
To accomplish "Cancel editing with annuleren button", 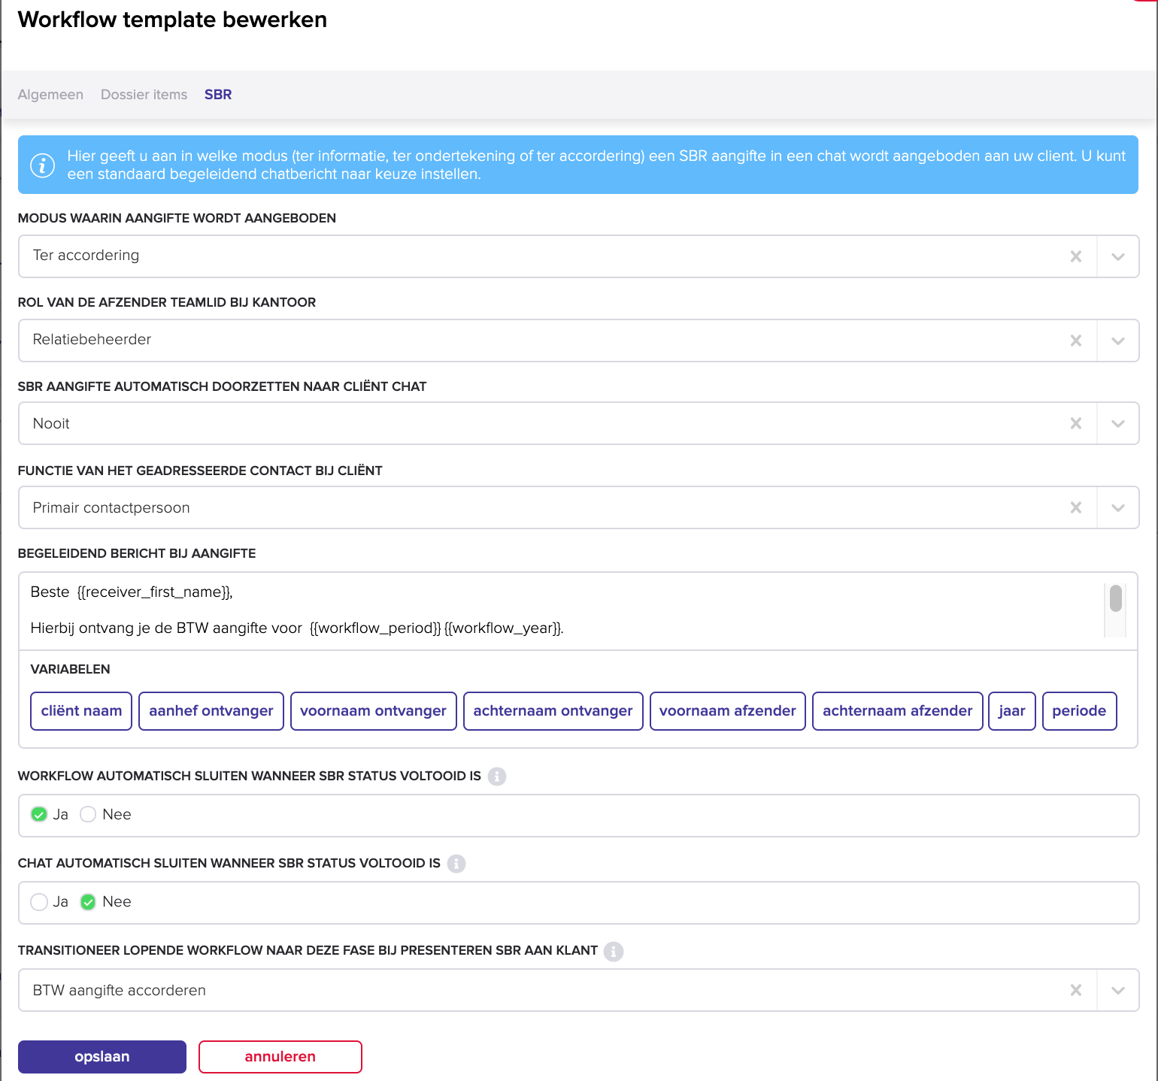I will [280, 1057].
